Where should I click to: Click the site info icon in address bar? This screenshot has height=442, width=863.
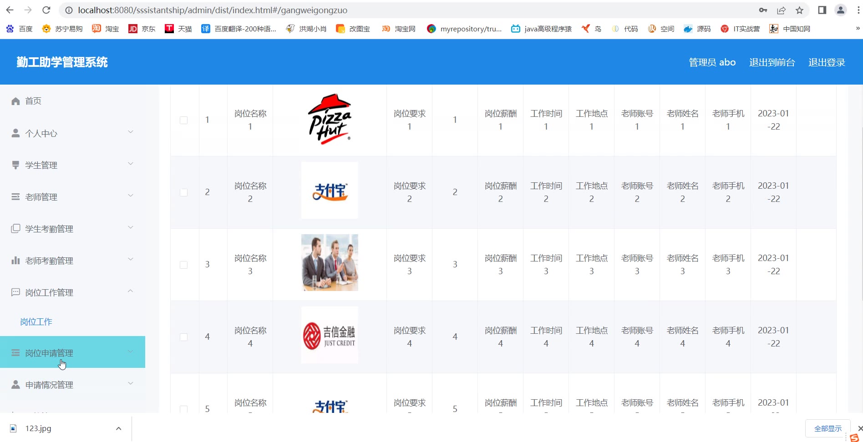(x=68, y=10)
